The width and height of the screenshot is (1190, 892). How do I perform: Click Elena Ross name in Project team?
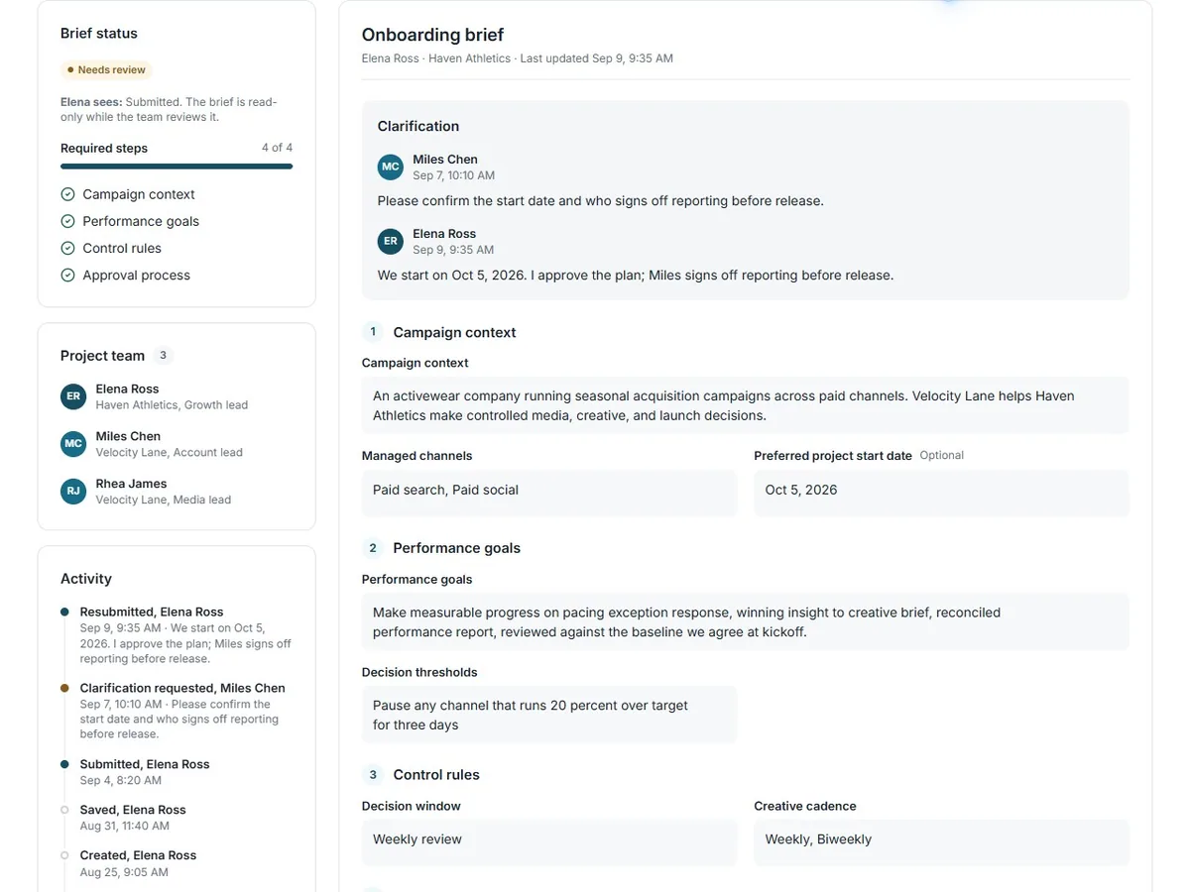127,390
